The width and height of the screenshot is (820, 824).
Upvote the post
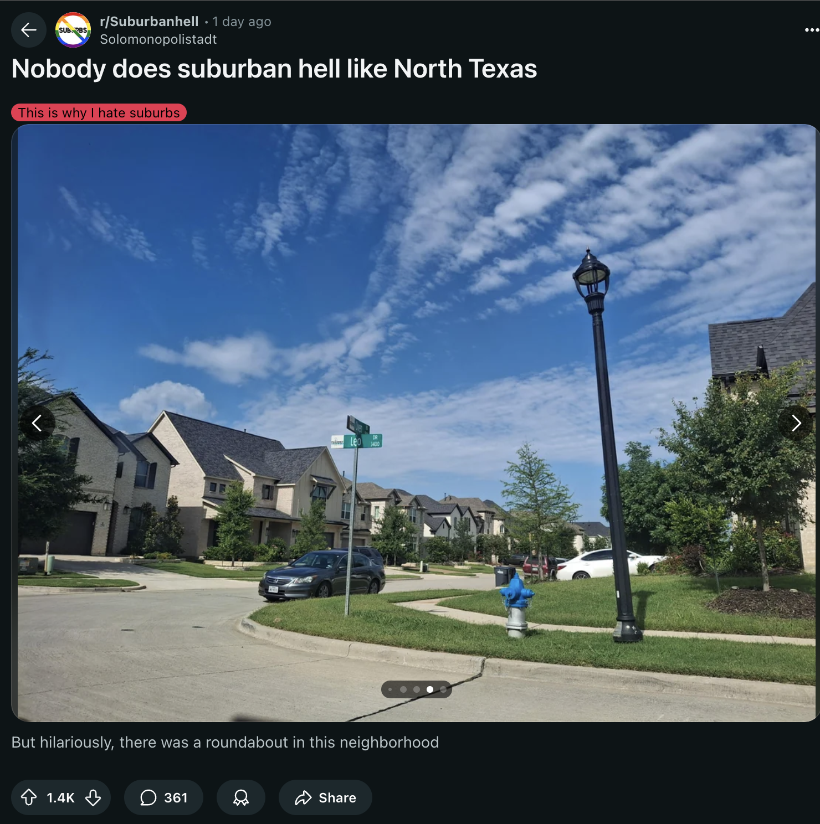coord(29,797)
